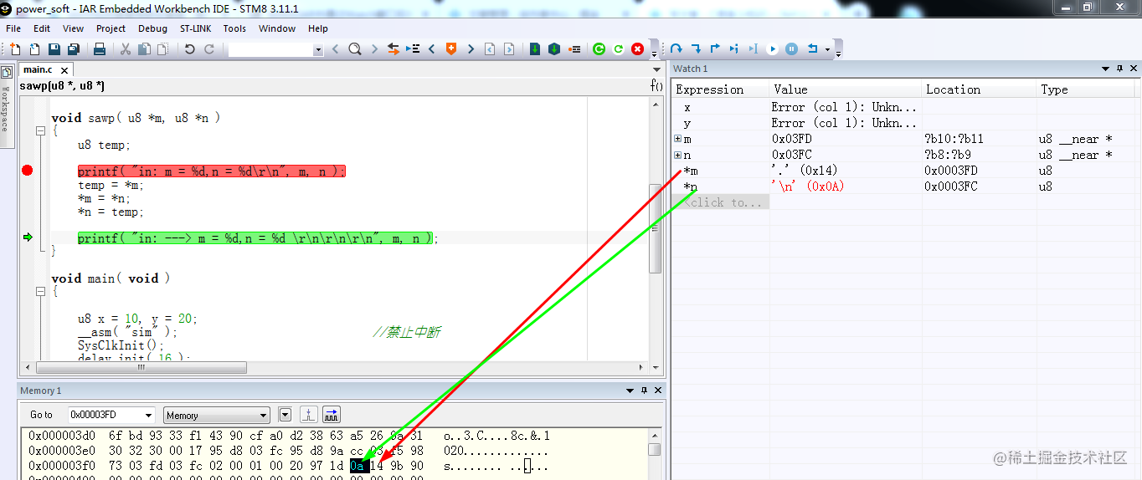Toggle the red breakpoint on printf line
This screenshot has width=1142, height=480.
pyautogui.click(x=27, y=171)
